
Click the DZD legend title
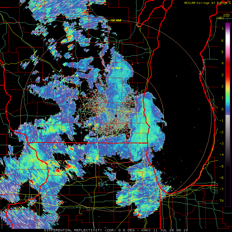tap(226, 15)
